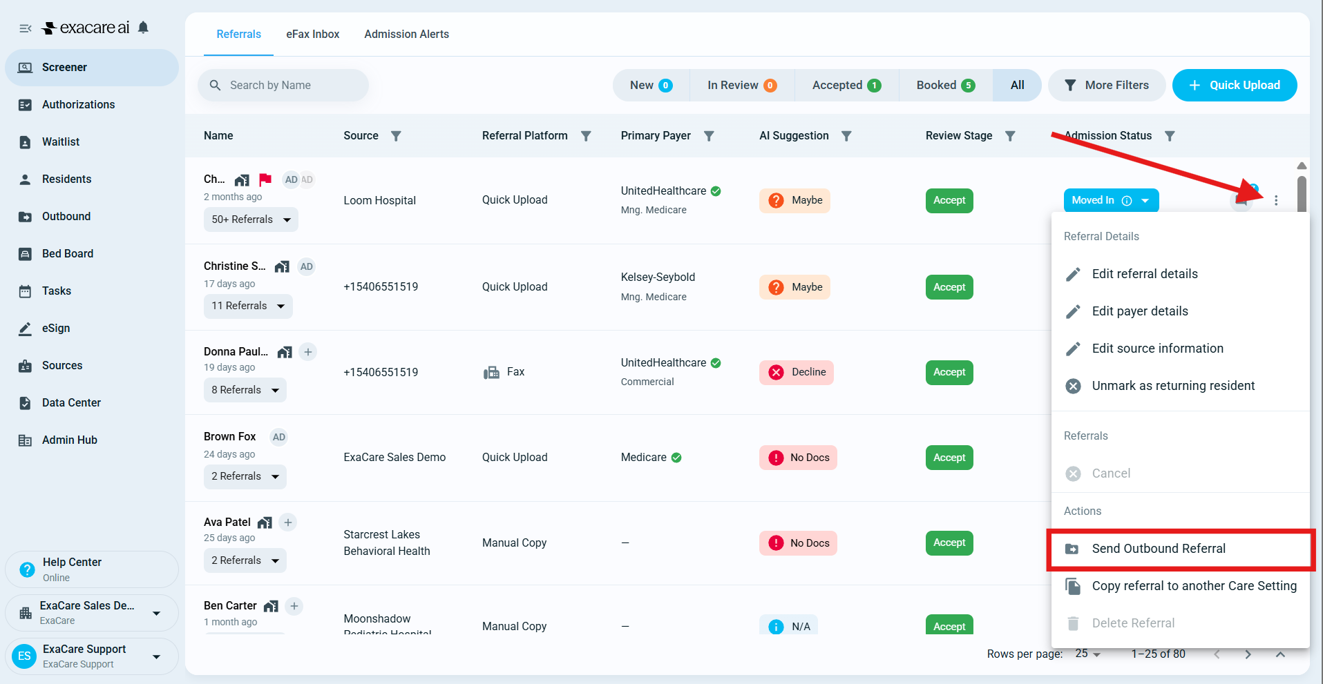Screen dimensions: 1323x684
Task: Choose Edit payer details from the menu
Action: tap(1181, 311)
